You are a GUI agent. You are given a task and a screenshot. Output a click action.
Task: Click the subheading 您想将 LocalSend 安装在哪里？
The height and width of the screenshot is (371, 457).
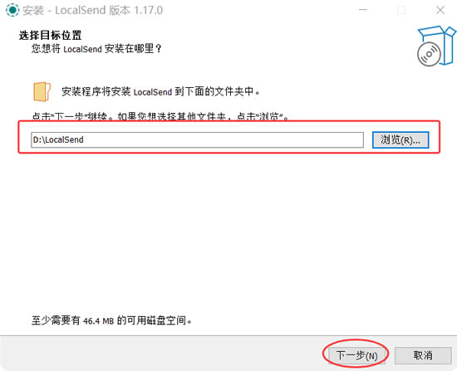tap(96, 49)
